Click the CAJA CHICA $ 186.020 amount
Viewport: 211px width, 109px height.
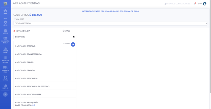point(36,15)
